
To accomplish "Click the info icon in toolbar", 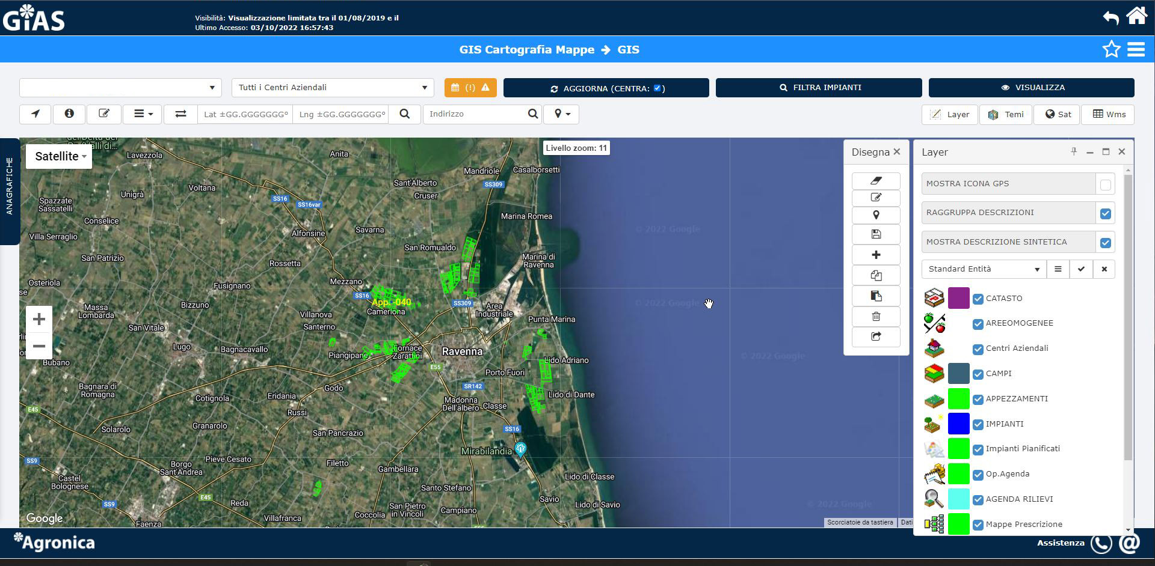I will click(x=69, y=114).
